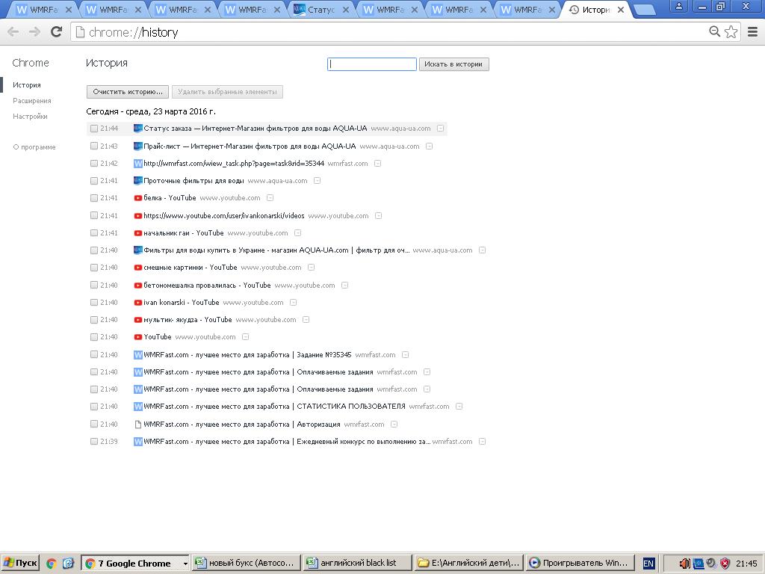Focus the history search field
The width and height of the screenshot is (765, 574).
(x=372, y=64)
